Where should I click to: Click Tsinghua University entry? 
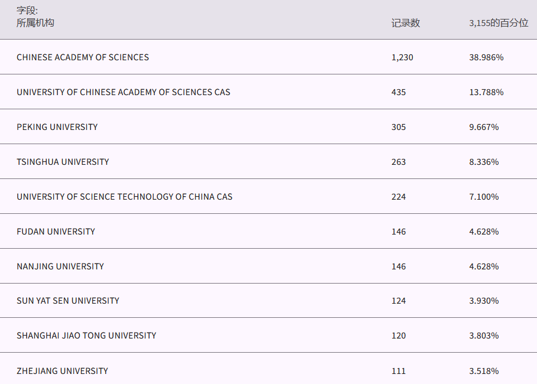63,162
